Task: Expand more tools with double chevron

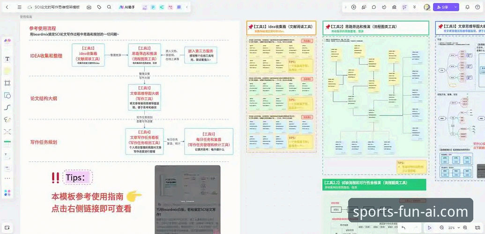Action: (415, 7)
